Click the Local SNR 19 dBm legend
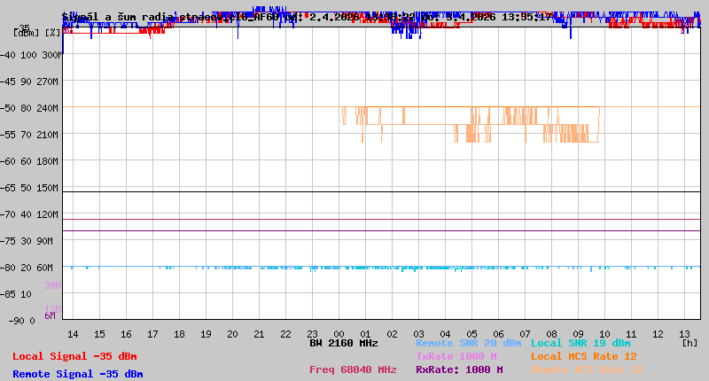The height and width of the screenshot is (381, 709). point(580,343)
